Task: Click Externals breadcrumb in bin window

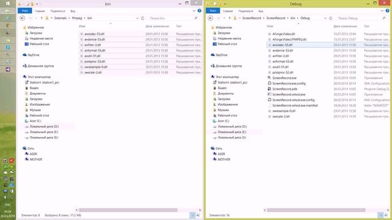Action: 61,18
